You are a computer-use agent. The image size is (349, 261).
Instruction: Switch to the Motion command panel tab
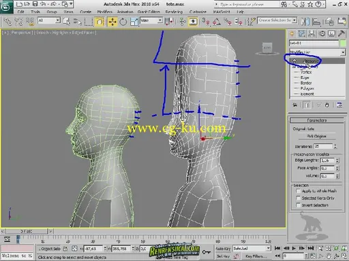(322, 34)
